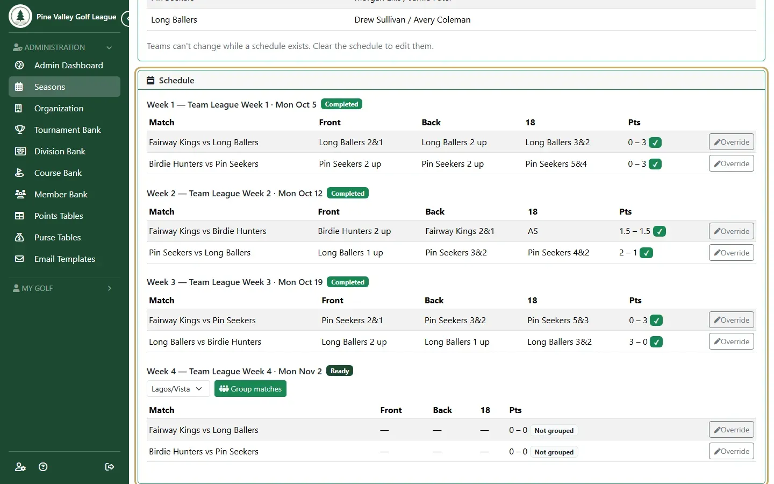The image size is (774, 484).
Task: Override Week 1 Fairway Kings vs Long Ballers
Action: (x=732, y=142)
